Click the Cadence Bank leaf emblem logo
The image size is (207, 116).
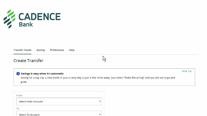click(x=9, y=19)
